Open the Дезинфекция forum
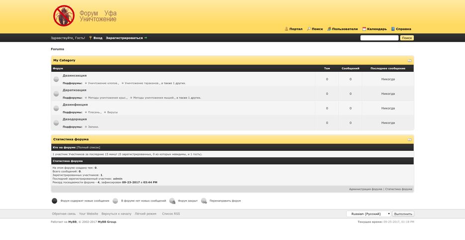The height and width of the screenshot is (240, 465). click(x=75, y=105)
